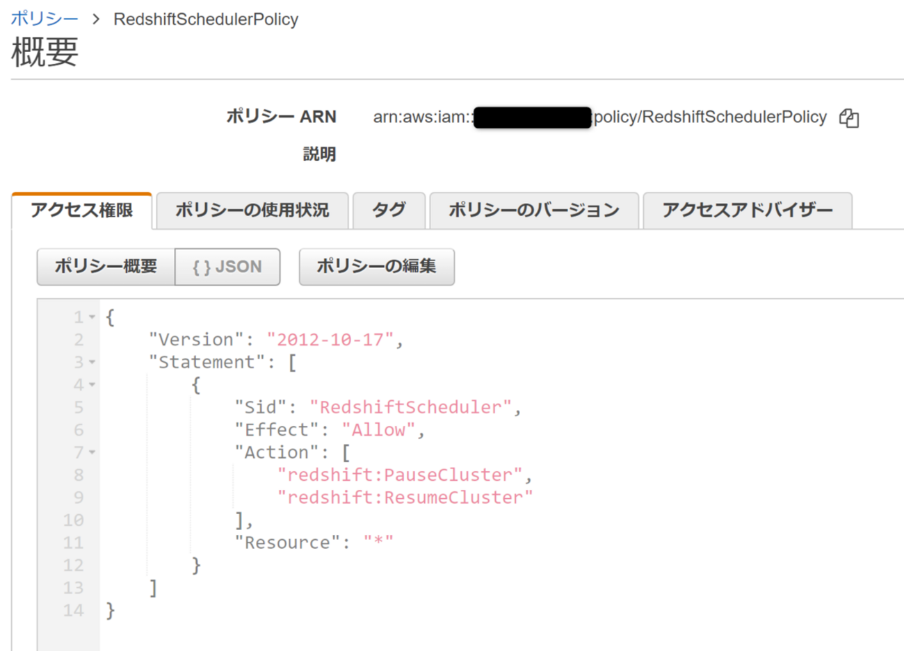This screenshot has height=651, width=904.
Task: Select the {} JSON view button
Action: click(x=227, y=267)
